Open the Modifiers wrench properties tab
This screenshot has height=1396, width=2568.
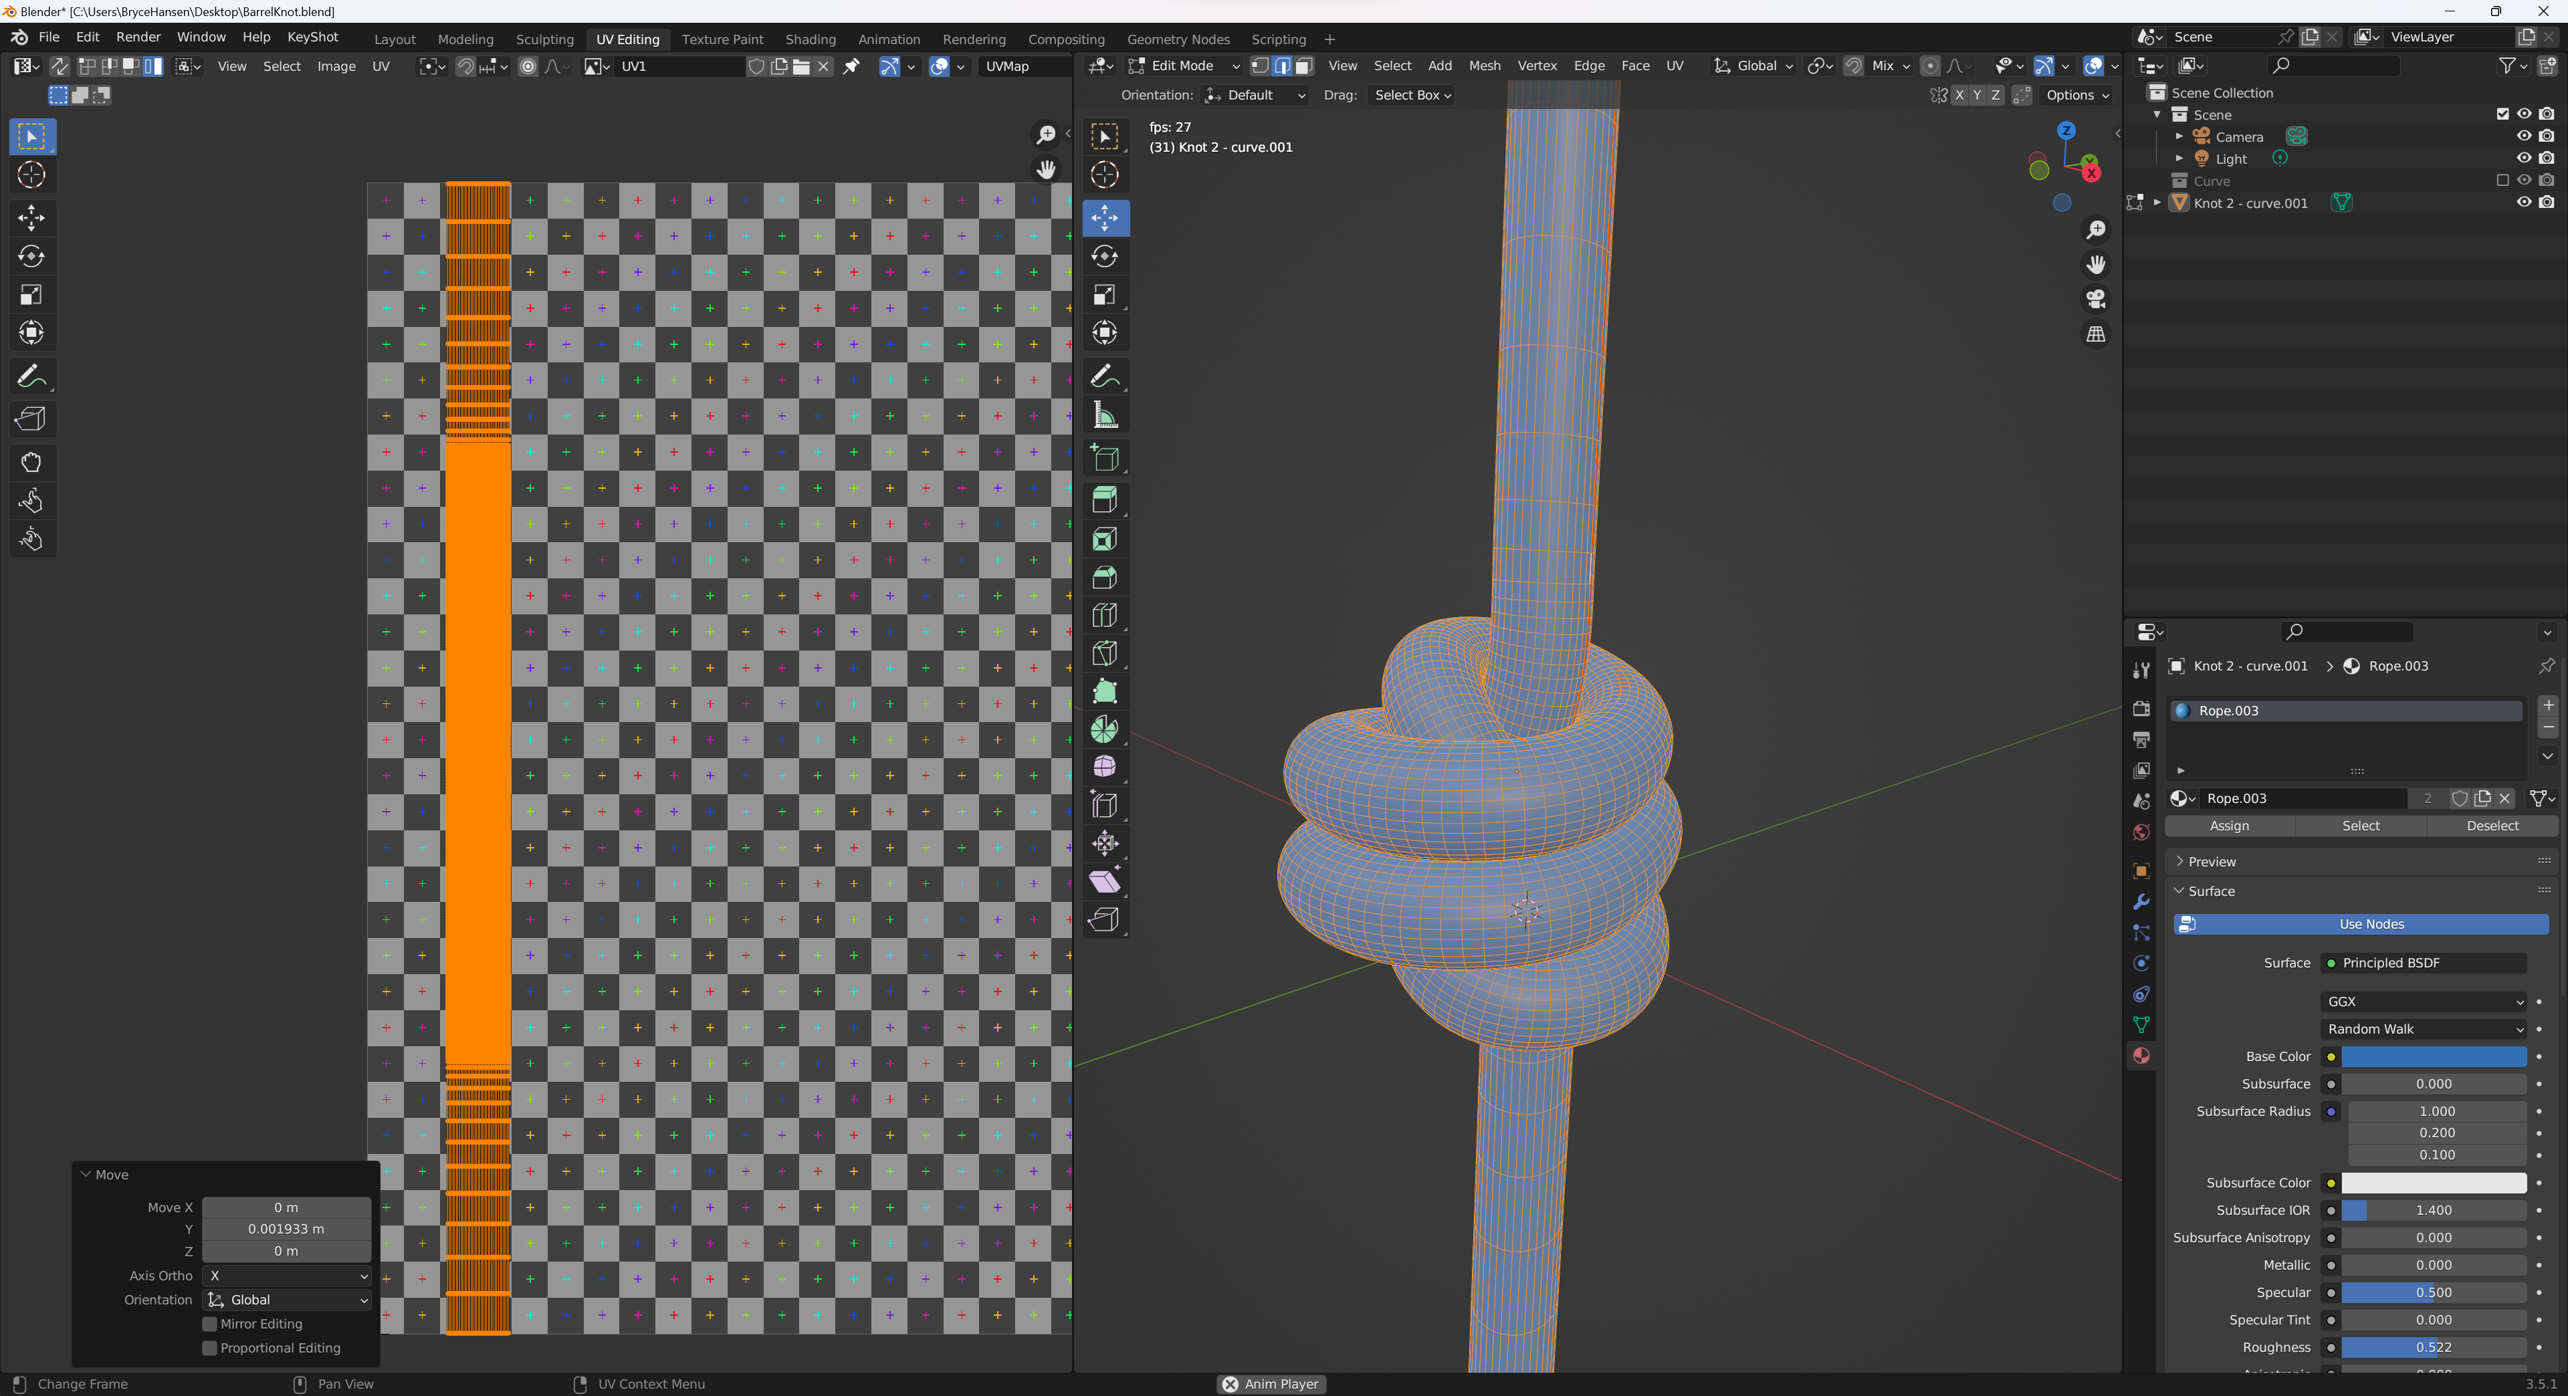(2140, 902)
